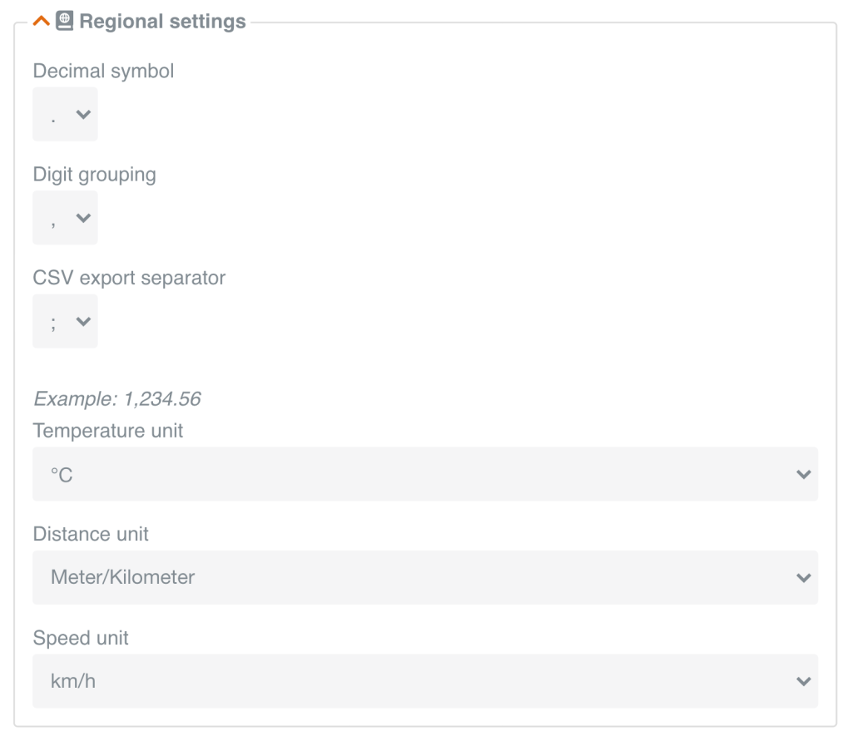Image resolution: width=852 pixels, height=741 pixels.
Task: Open the Digit grouping dropdown
Action: [x=65, y=218]
